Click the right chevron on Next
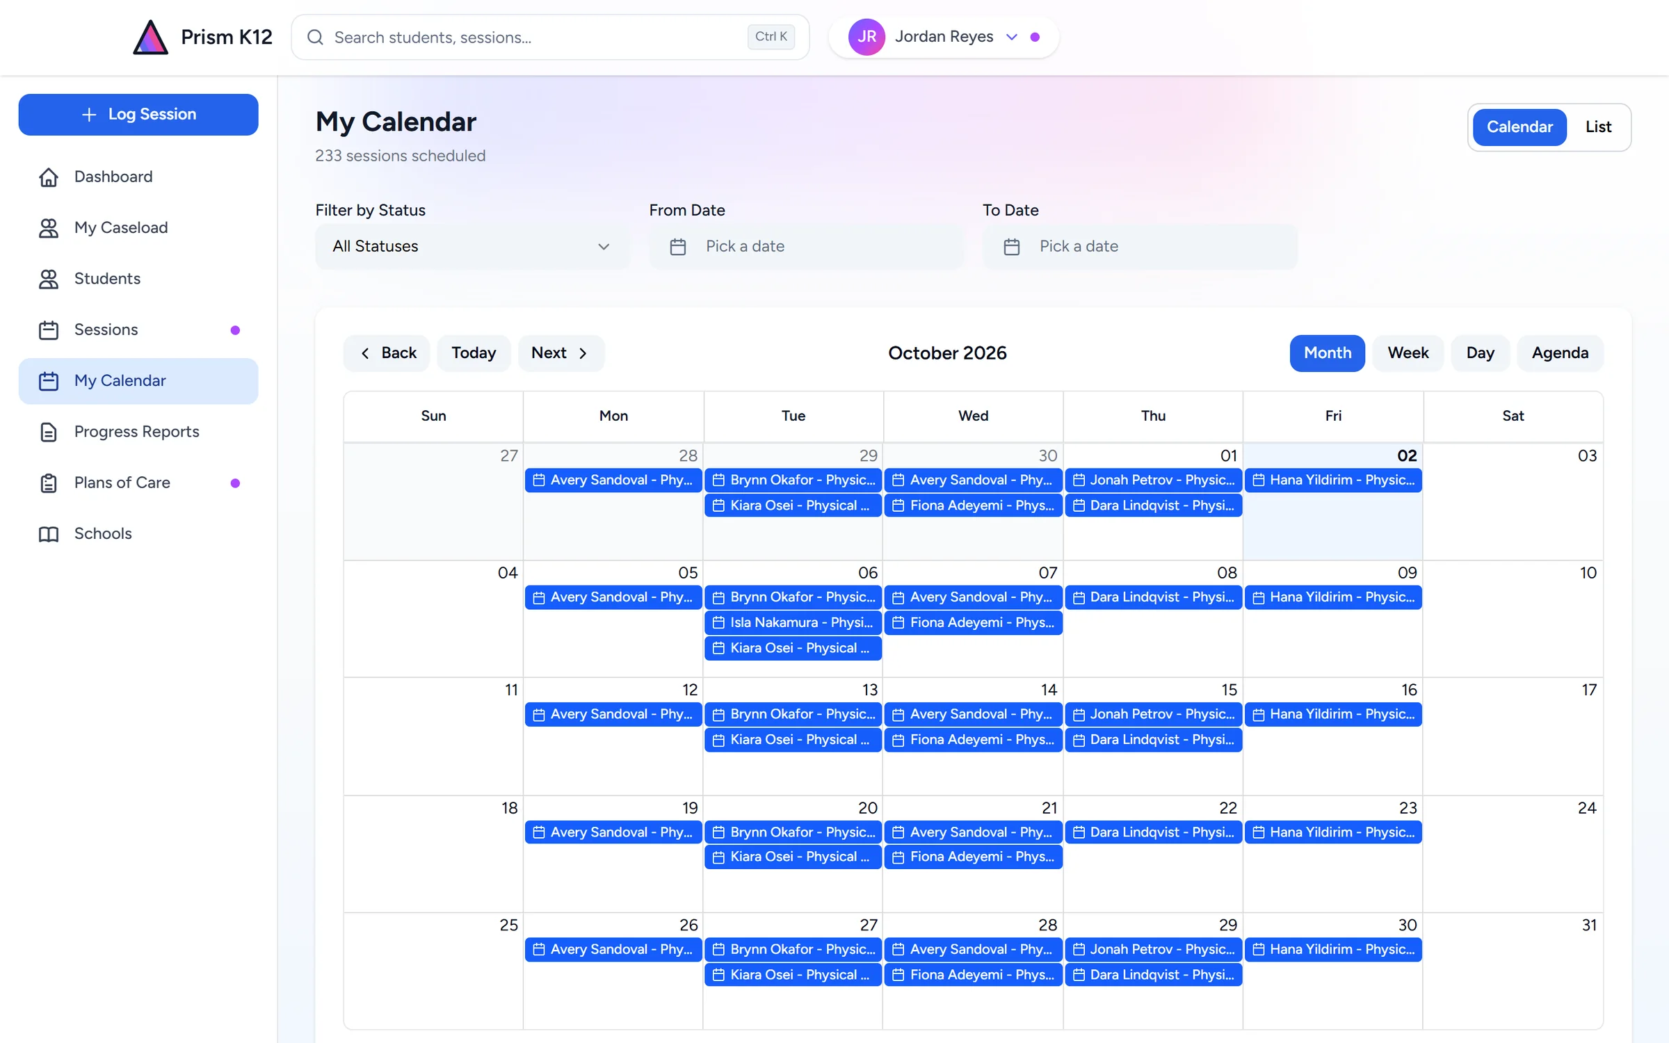Screen dimensions: 1669x1043 click(583, 353)
